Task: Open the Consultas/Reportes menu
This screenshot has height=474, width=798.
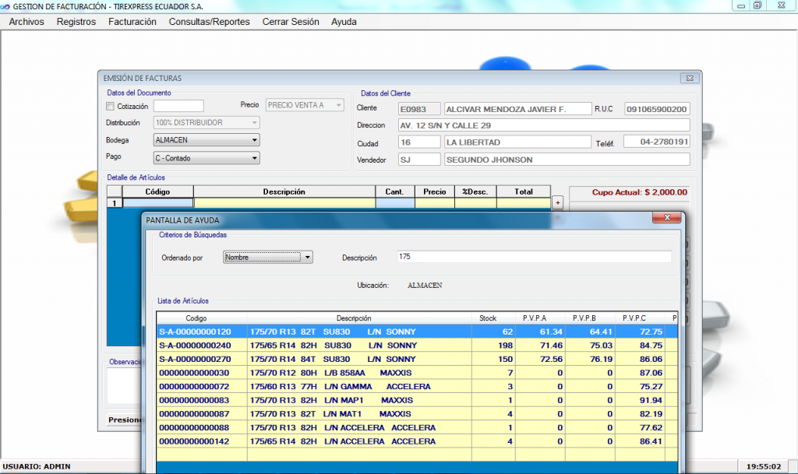Action: 209,22
